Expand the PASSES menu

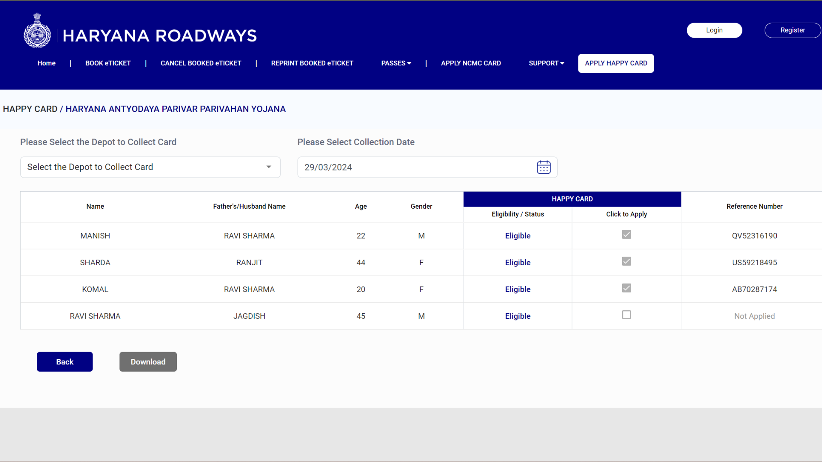[396, 63]
